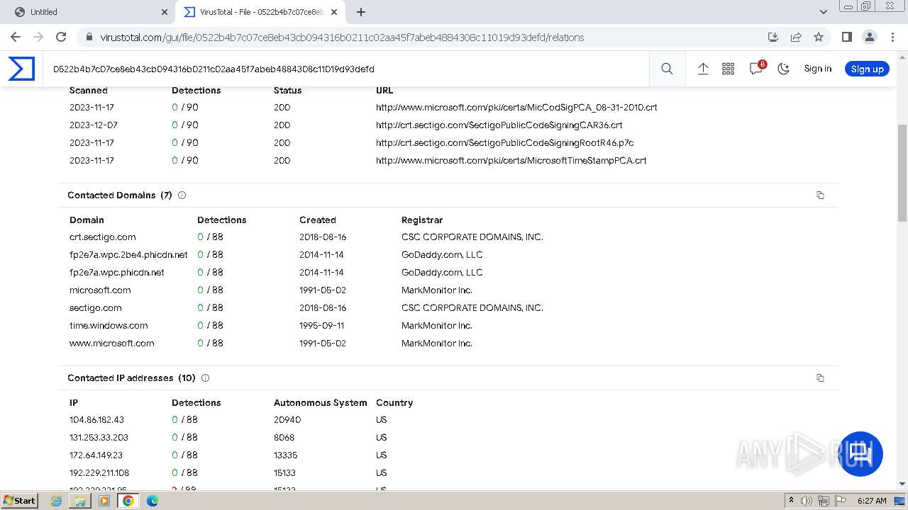Open MicrosoftTimeStampPCA.crt URL
Viewport: 908px width, 510px height.
[511, 161]
